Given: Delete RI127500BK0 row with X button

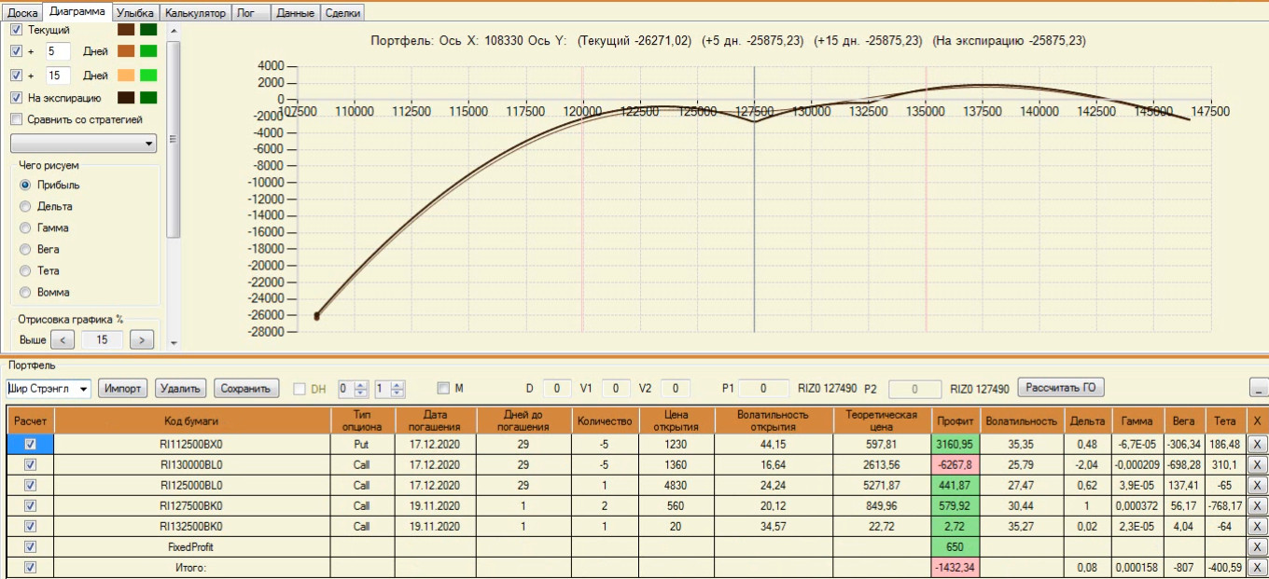Looking at the screenshot, I should point(1256,505).
